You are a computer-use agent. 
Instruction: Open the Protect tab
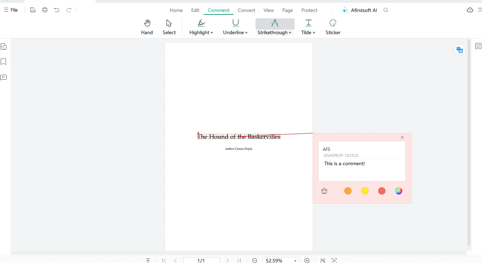pos(309,10)
